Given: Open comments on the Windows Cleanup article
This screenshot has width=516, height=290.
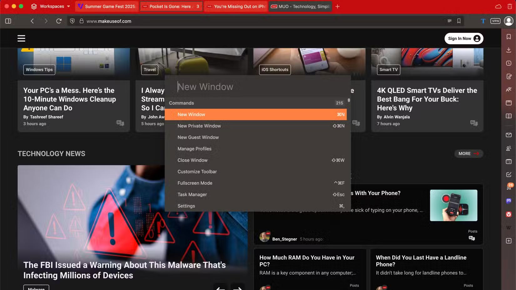Looking at the screenshot, I should click(120, 123).
